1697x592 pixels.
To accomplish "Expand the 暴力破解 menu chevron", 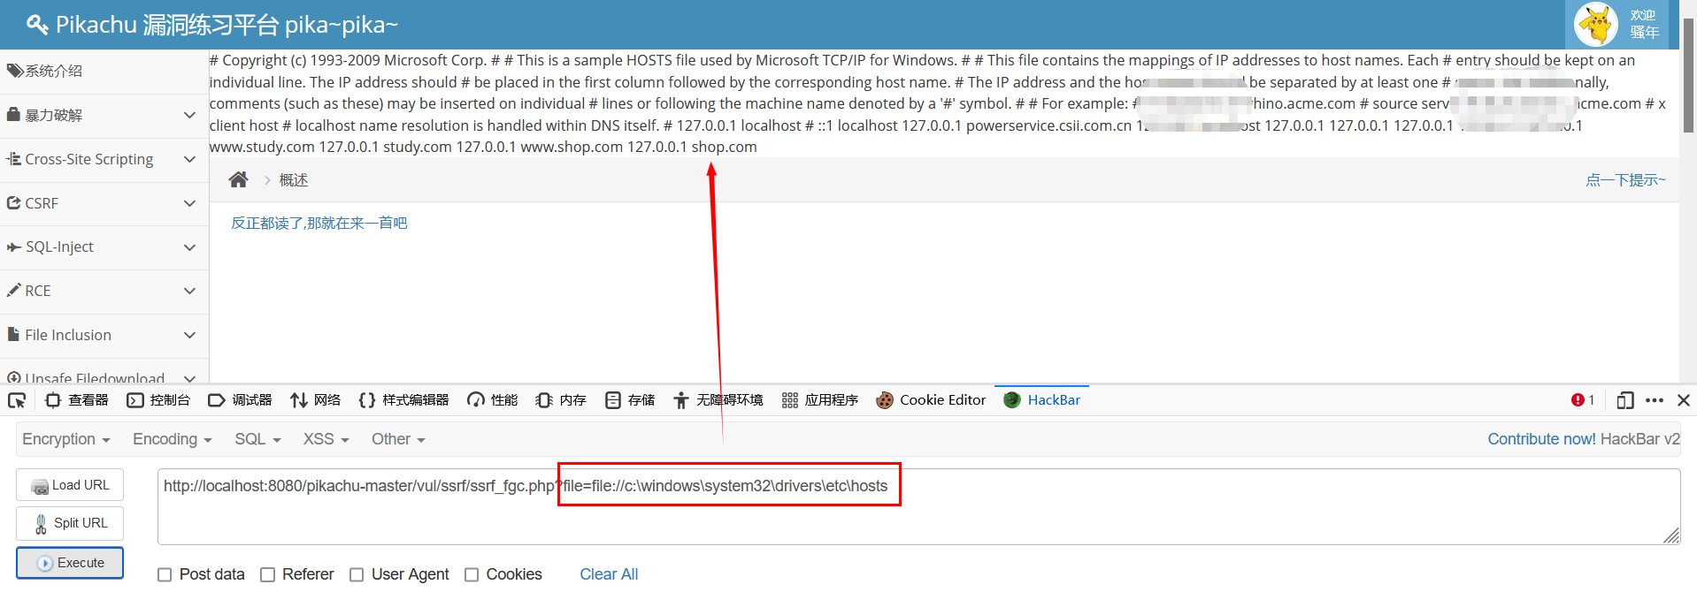I will 189,115.
